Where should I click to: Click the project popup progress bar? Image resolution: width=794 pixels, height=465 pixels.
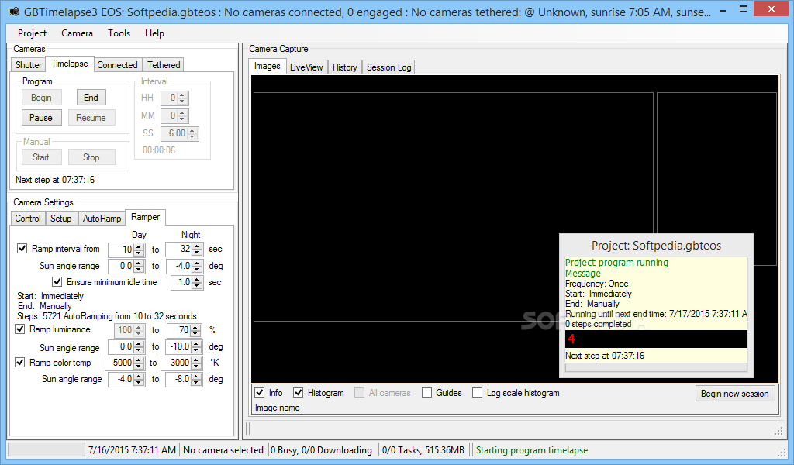656,368
